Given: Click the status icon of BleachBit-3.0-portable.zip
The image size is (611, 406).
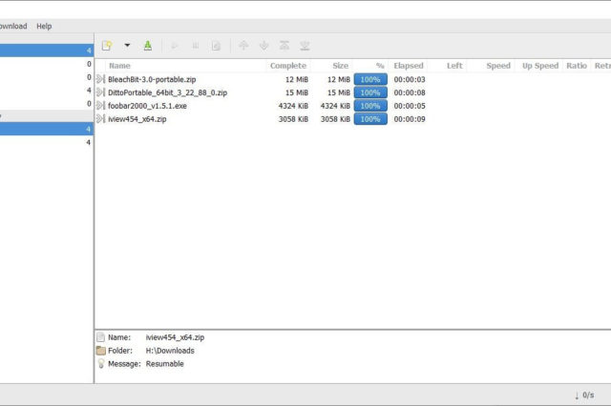Looking at the screenshot, I should click(x=100, y=79).
